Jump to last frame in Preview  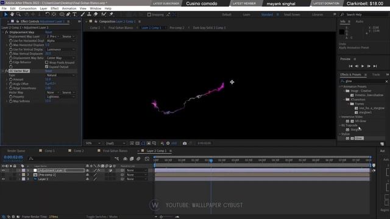(375, 66)
